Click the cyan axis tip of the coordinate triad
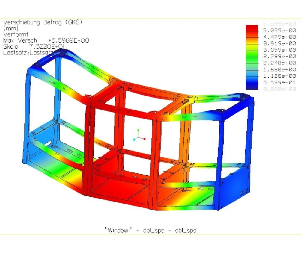 tap(134, 139)
